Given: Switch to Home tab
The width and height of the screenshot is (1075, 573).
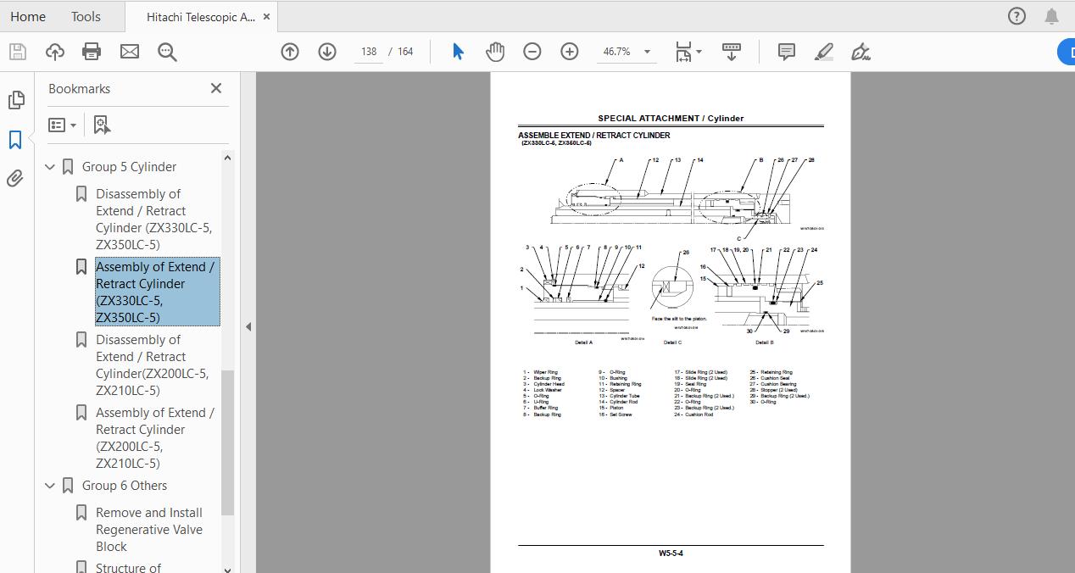Looking at the screenshot, I should (28, 16).
